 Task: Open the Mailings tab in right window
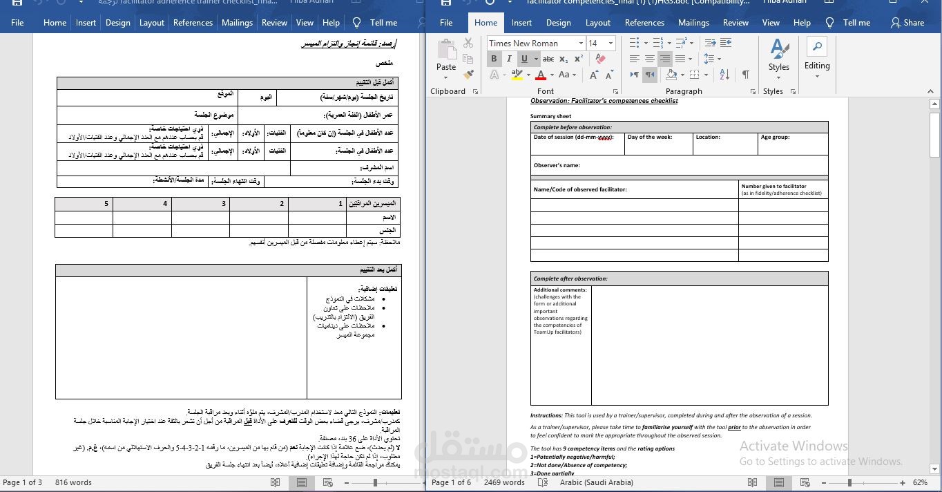point(693,23)
